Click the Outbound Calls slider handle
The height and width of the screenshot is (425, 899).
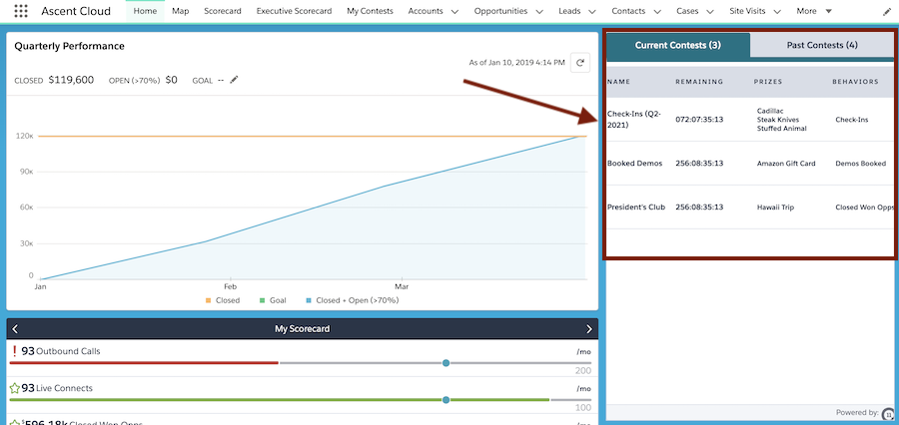pyautogui.click(x=446, y=363)
